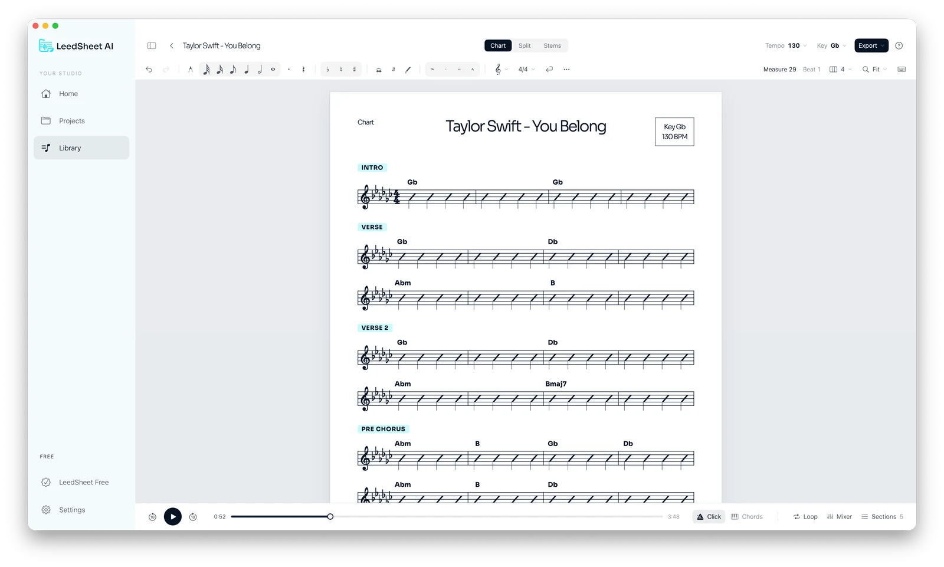
Task: Skip forward 10 seconds
Action: [193, 517]
